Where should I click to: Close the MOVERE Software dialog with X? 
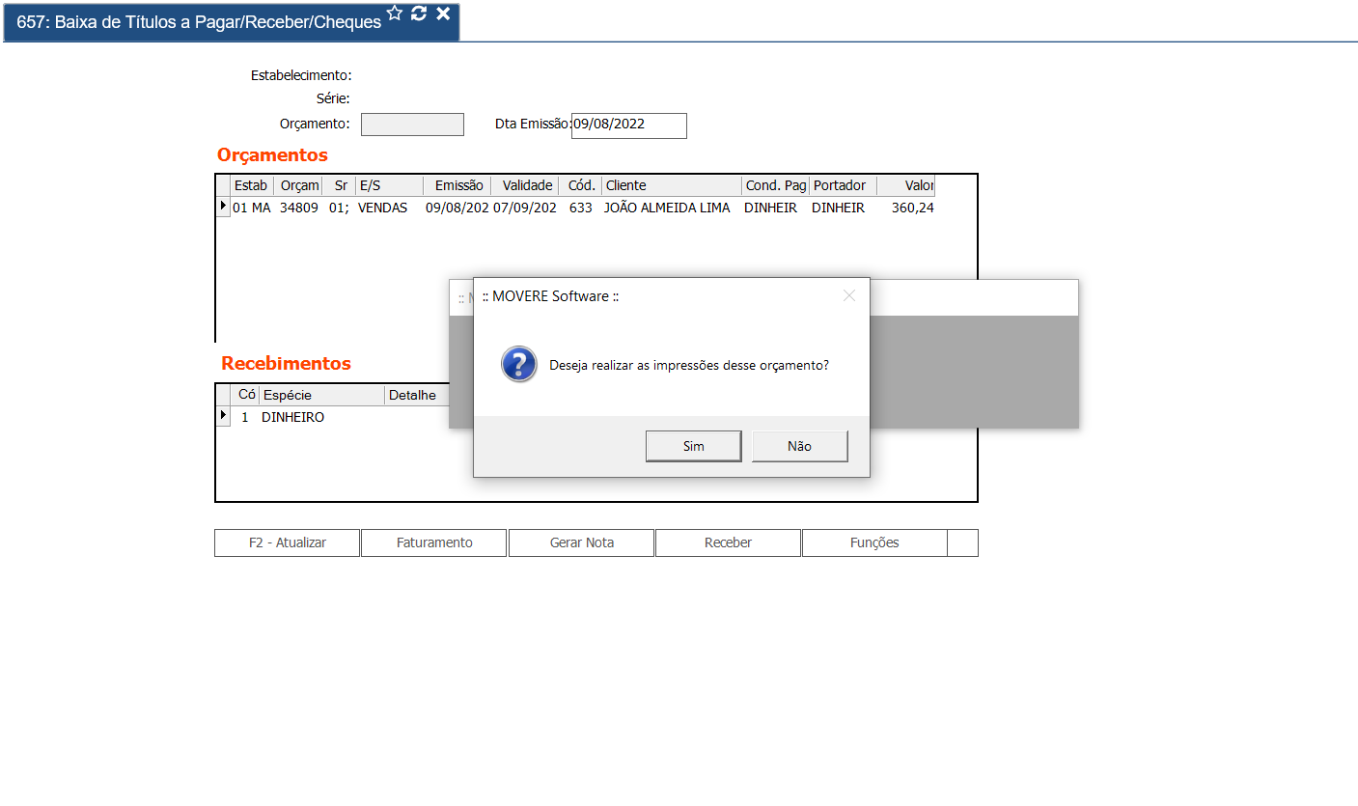[x=849, y=295]
